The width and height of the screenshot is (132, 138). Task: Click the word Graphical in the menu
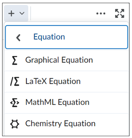(x=42, y=60)
